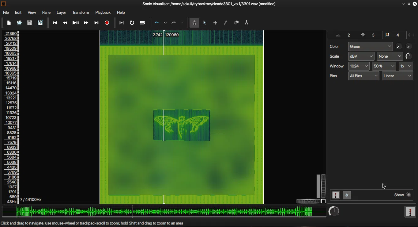
Task: Switch to waveform layer tab 3
Action: click(368, 35)
